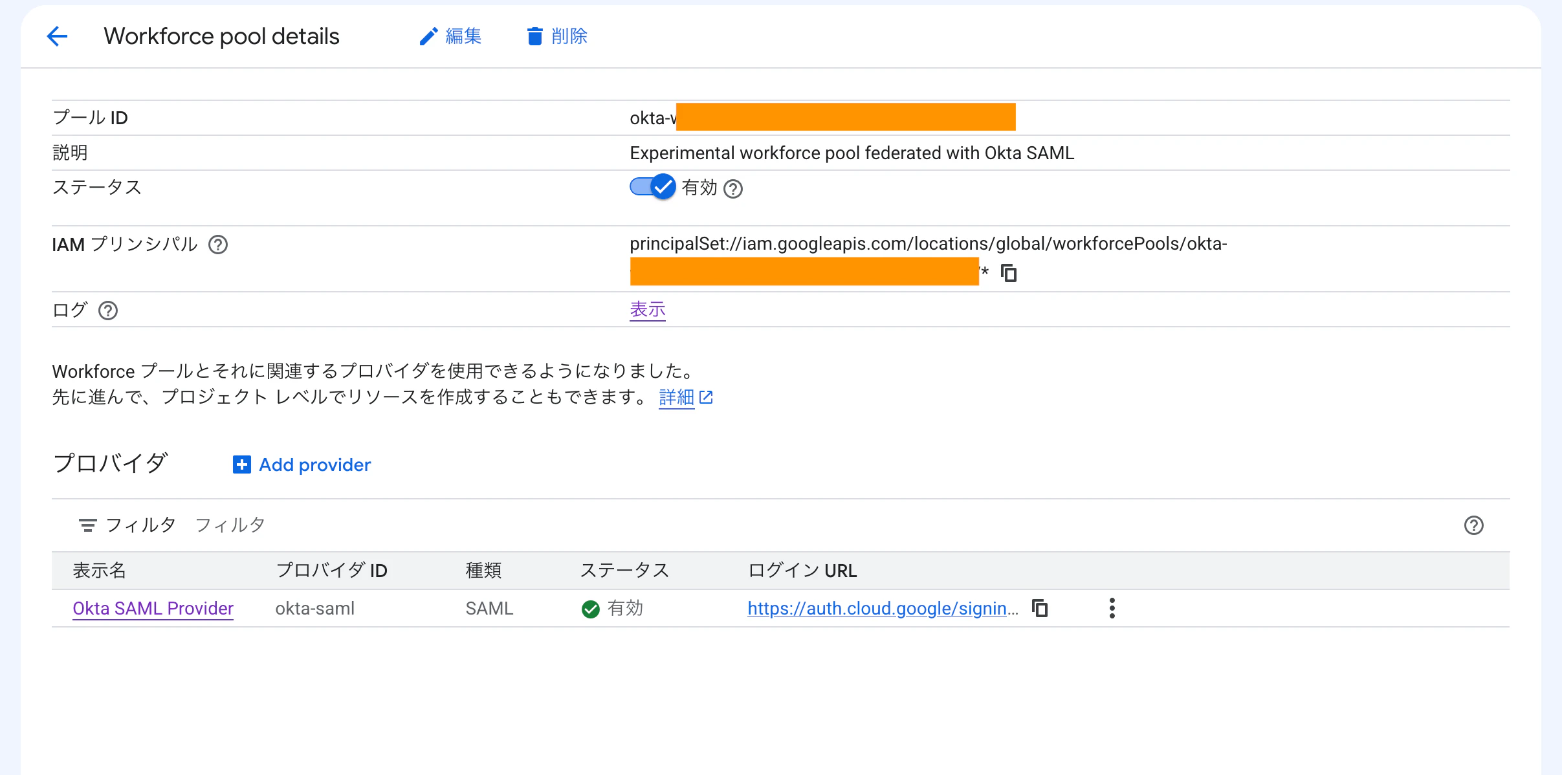Open help icon beside ログ label
Image resolution: width=1562 pixels, height=775 pixels.
[108, 311]
